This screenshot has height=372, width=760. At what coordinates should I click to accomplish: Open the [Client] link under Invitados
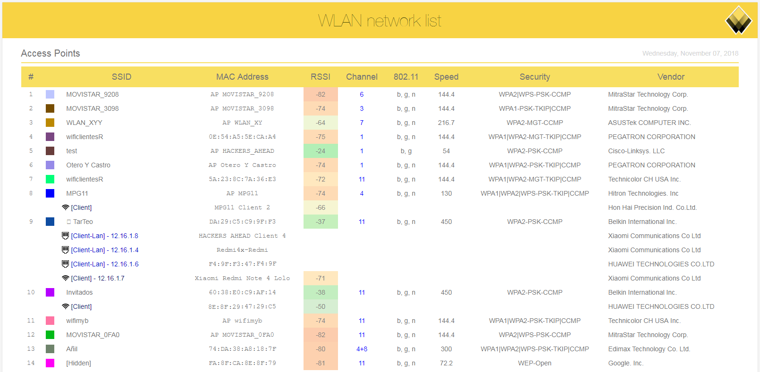(x=81, y=306)
